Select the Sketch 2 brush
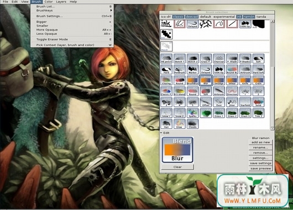 click(192, 59)
